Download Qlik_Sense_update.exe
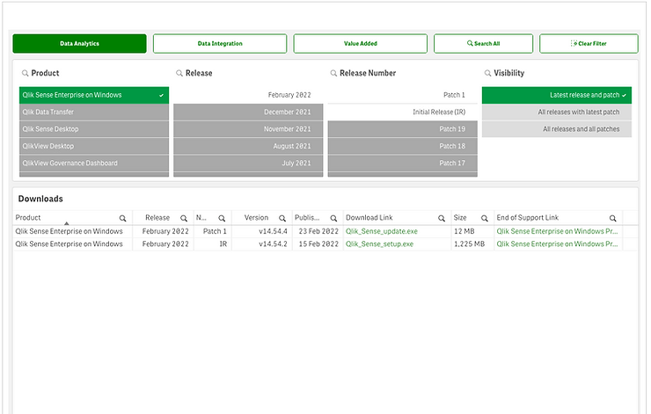 click(x=382, y=231)
